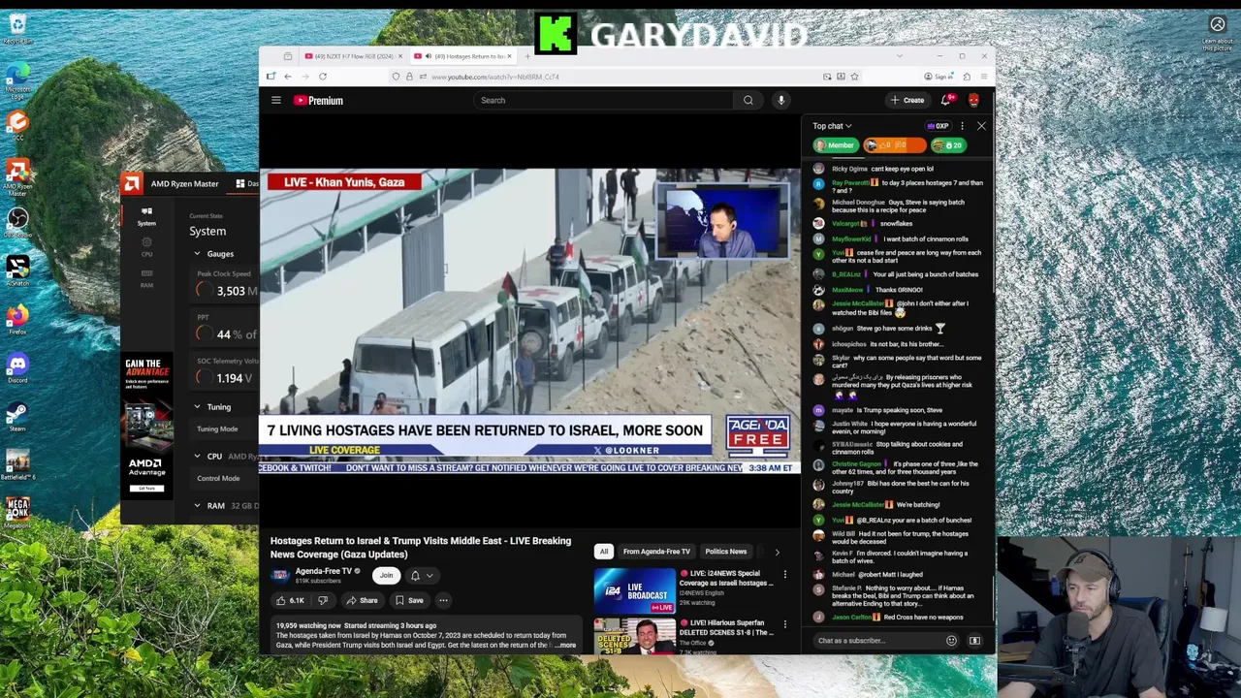Open a new browser tab

[x=527, y=56]
